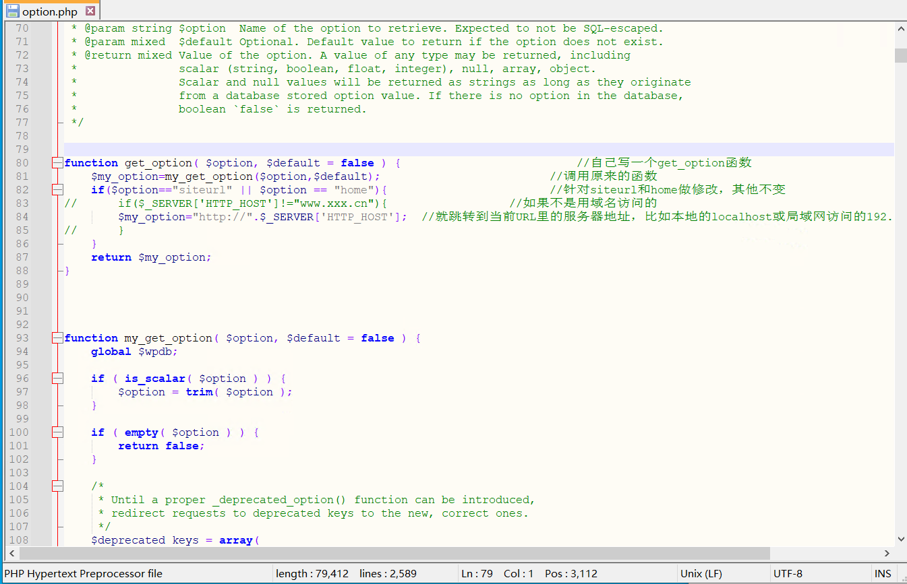
Task: Click the vertical scrollbar up arrow
Action: pos(900,28)
